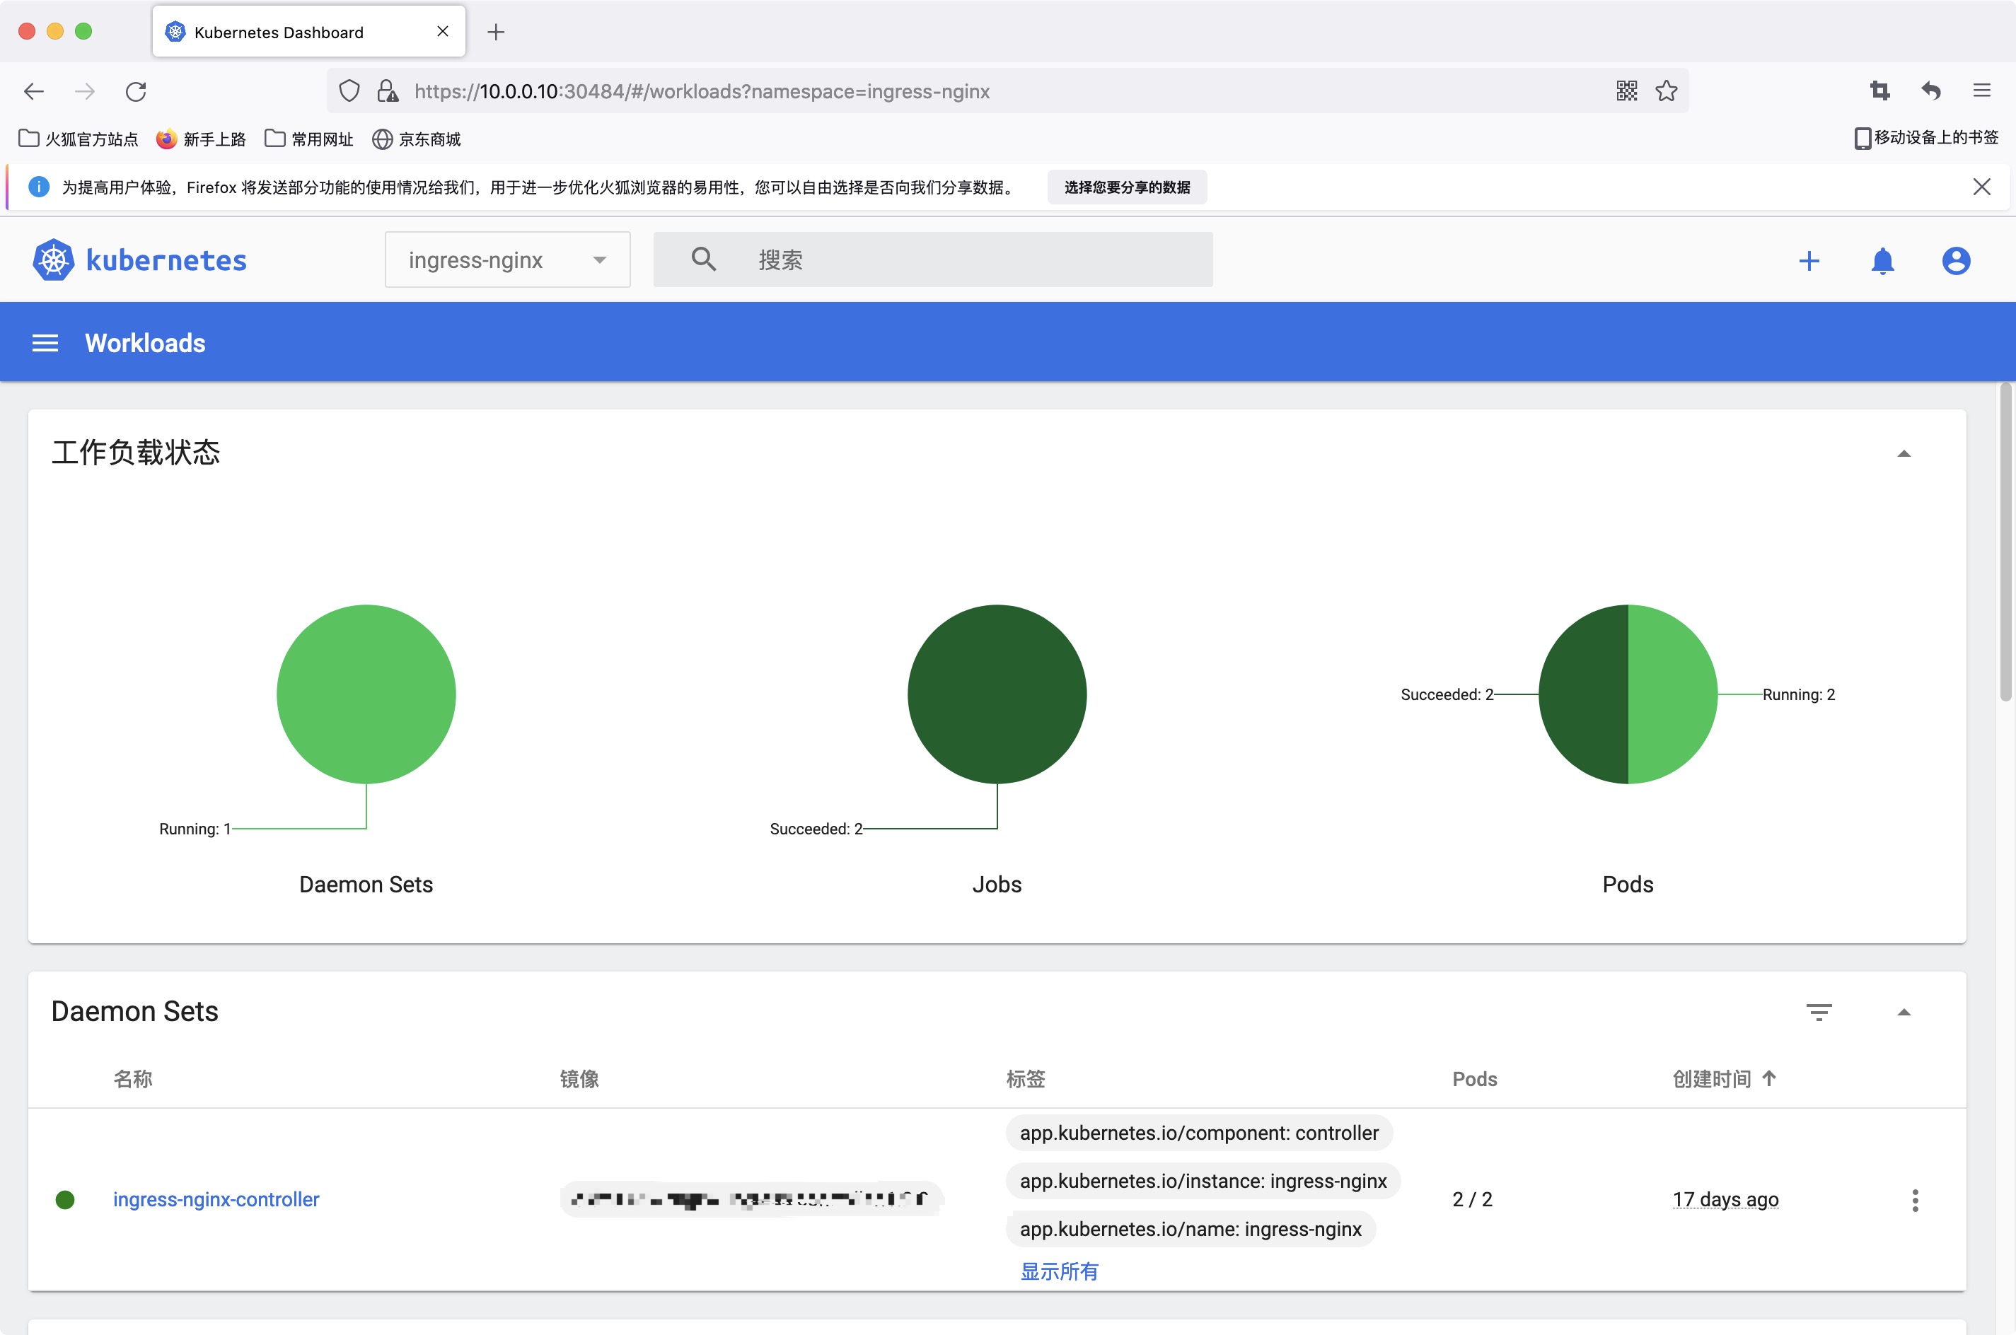Screen dimensions: 2016x1335
Task: Click the dark green Jobs pie chart
Action: pos(997,694)
